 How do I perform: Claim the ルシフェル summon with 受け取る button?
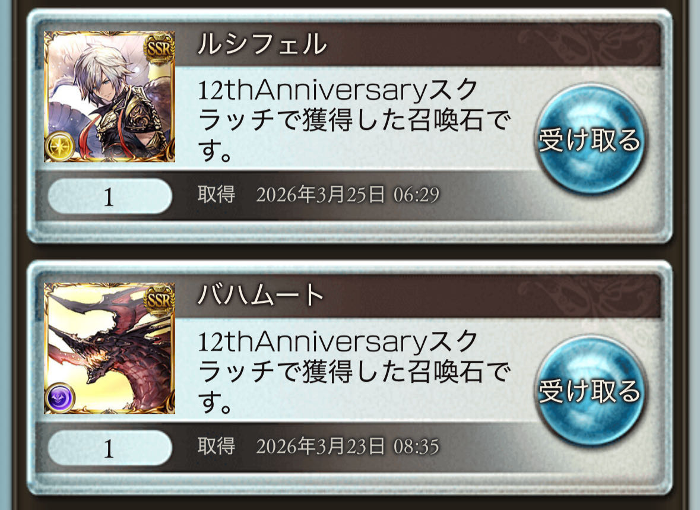590,140
